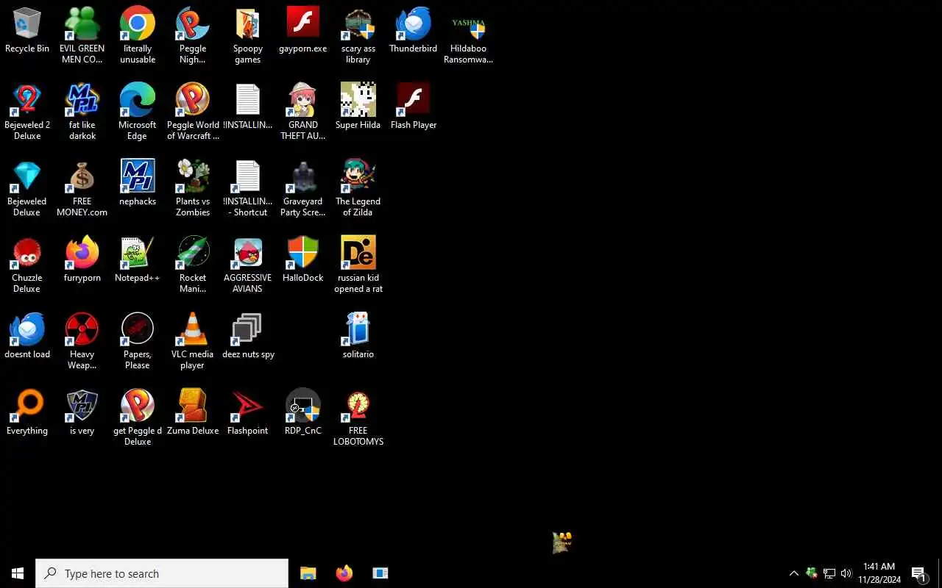
Task: Open the volume control tray icon
Action: tap(846, 573)
